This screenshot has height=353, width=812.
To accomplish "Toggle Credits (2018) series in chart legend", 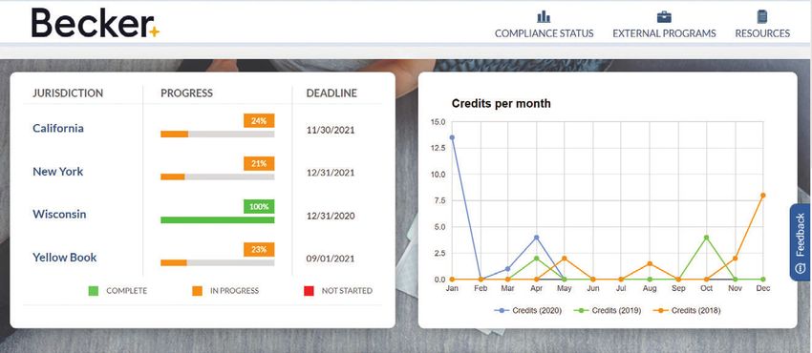I will click(687, 311).
